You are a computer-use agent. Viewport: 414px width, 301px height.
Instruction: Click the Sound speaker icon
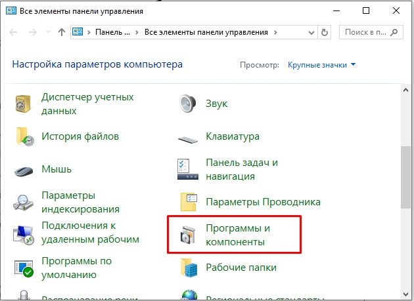(188, 104)
